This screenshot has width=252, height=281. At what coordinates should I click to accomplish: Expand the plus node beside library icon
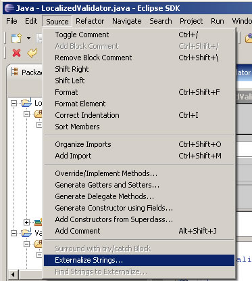pos(26,222)
